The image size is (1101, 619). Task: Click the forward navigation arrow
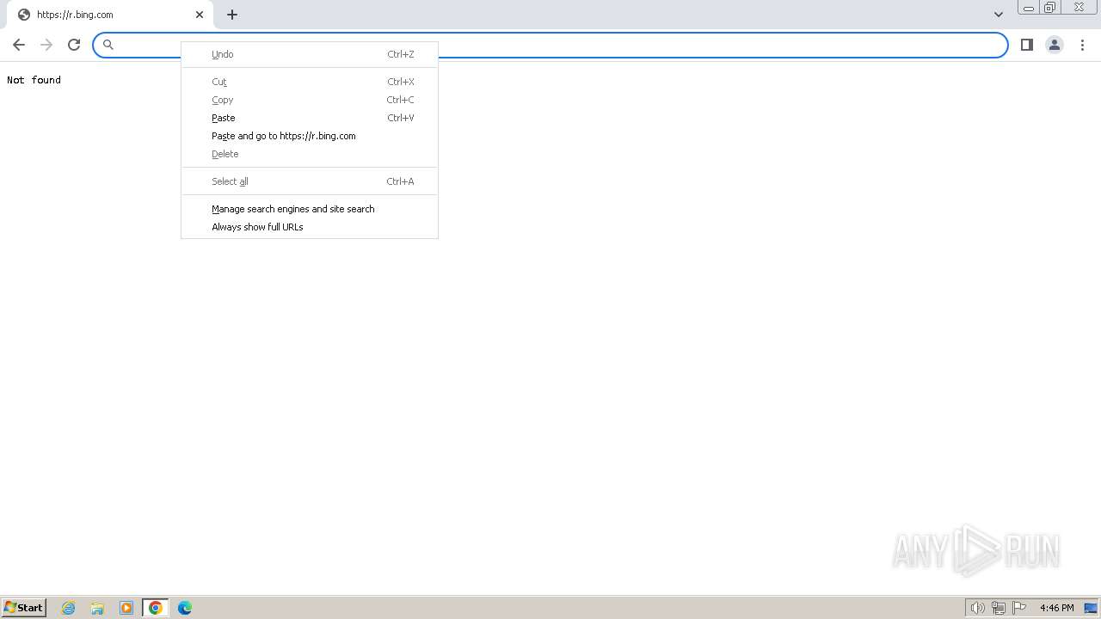click(x=46, y=45)
